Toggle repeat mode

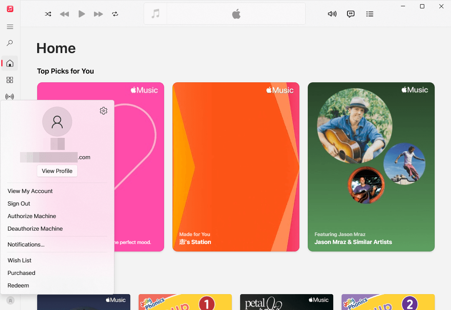point(115,14)
